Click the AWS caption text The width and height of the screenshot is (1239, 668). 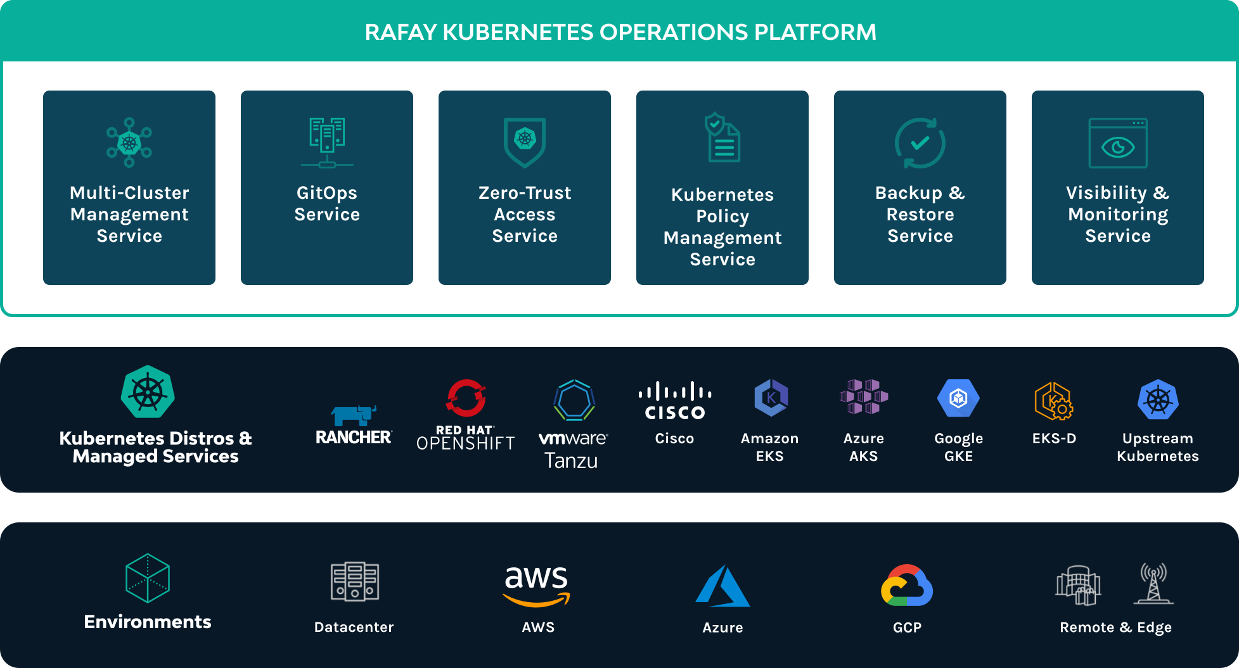(x=538, y=627)
